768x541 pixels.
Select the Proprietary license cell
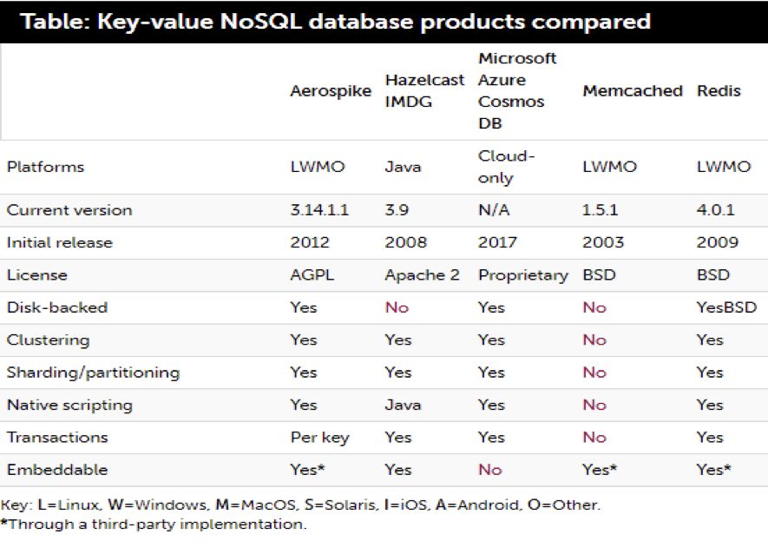(522, 275)
